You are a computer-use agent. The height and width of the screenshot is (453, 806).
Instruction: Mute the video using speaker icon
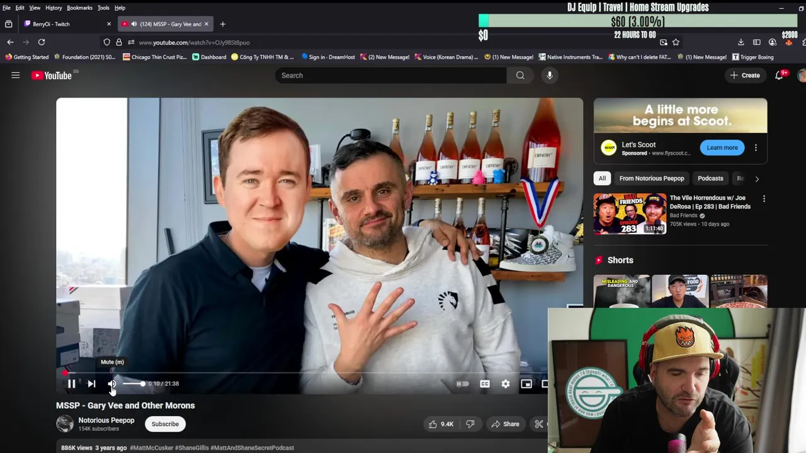[112, 384]
